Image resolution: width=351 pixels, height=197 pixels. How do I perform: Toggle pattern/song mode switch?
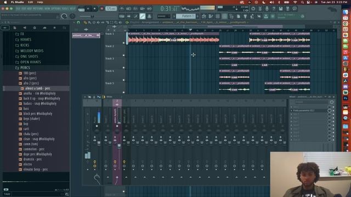click(81, 9)
